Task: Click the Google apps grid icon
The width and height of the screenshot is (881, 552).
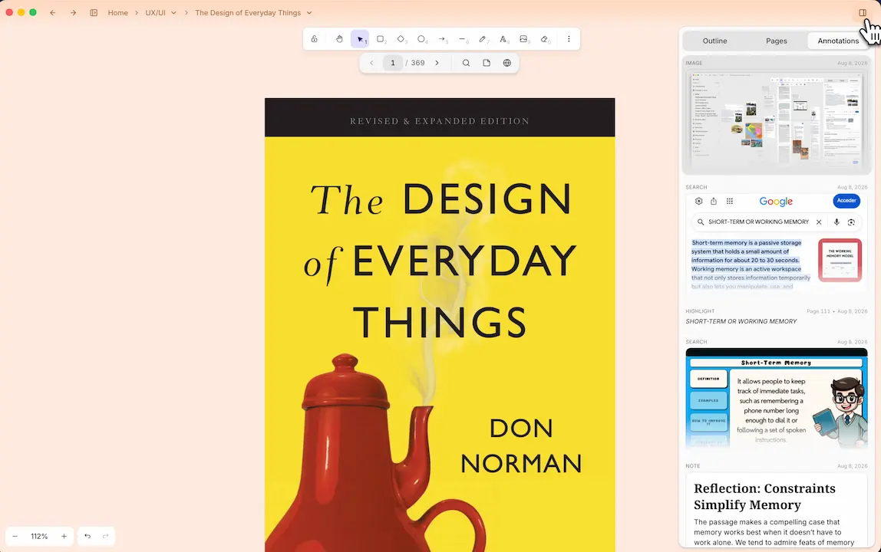Action: 729,201
